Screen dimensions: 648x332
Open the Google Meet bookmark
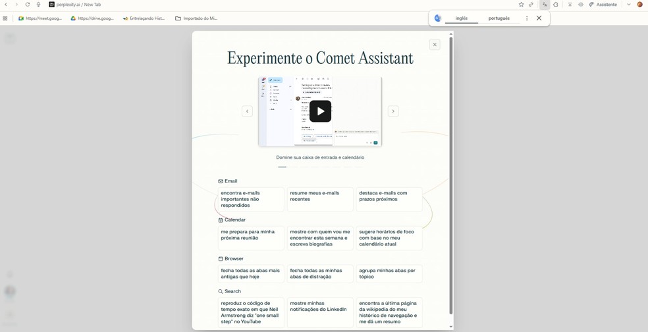(x=40, y=18)
